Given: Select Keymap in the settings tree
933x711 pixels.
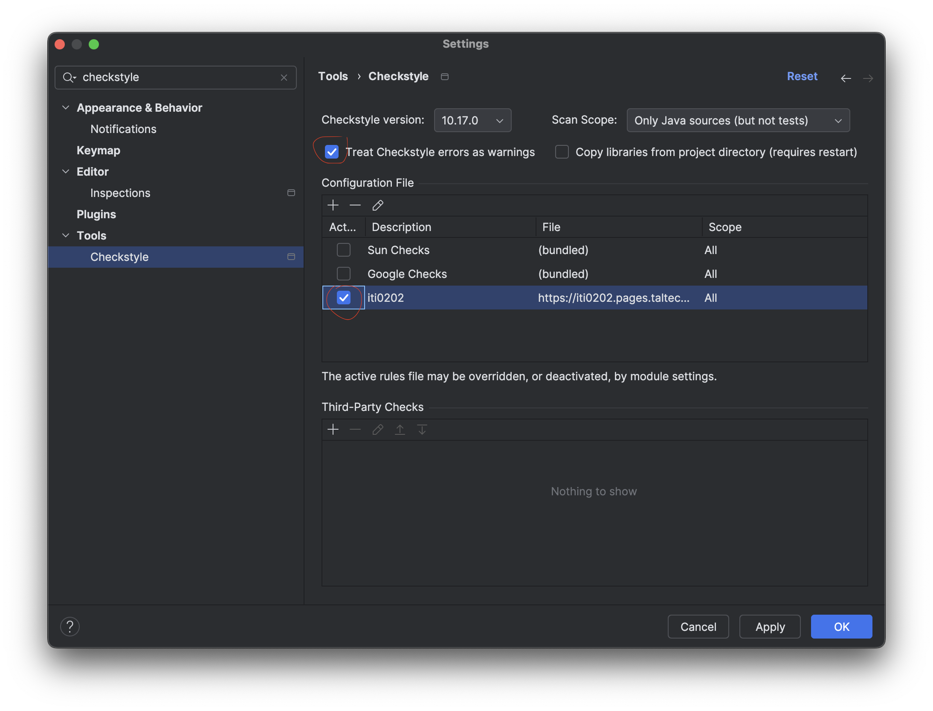Looking at the screenshot, I should tap(99, 150).
